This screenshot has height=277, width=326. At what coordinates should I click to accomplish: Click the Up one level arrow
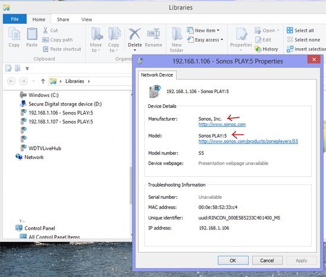[43, 81]
